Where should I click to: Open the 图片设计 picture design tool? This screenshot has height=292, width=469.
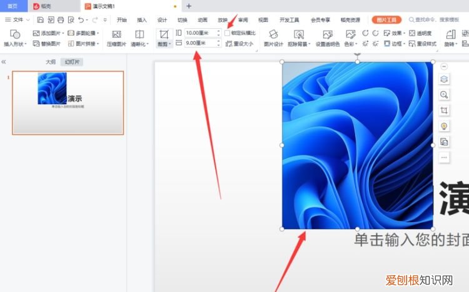(273, 38)
